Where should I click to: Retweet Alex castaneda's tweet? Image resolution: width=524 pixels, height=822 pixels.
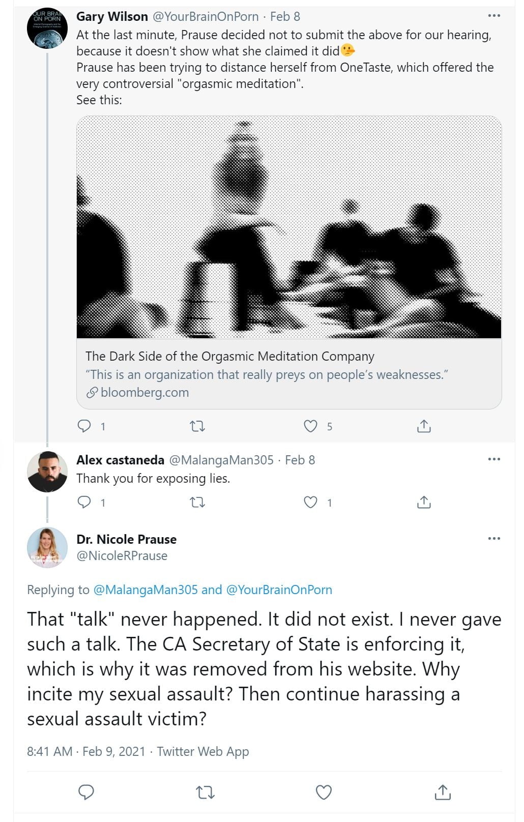coord(197,503)
